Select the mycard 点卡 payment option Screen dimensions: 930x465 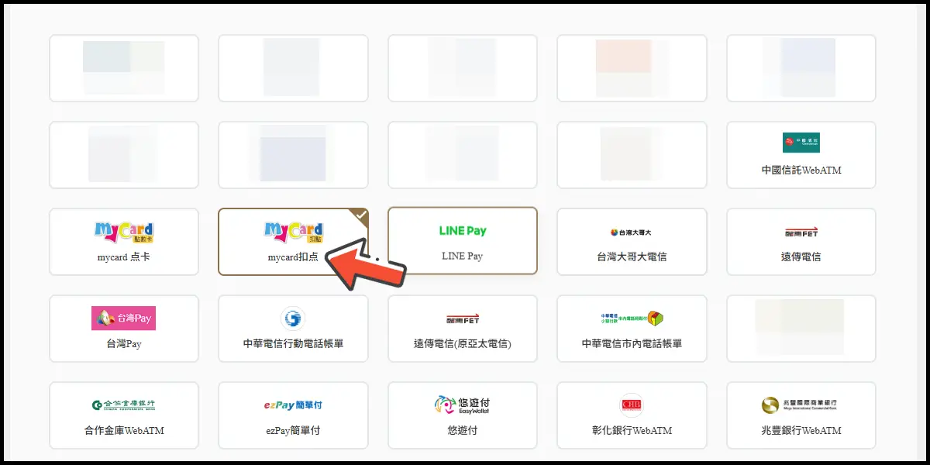[124, 241]
